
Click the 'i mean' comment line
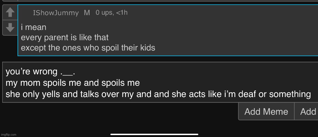click(x=34, y=27)
